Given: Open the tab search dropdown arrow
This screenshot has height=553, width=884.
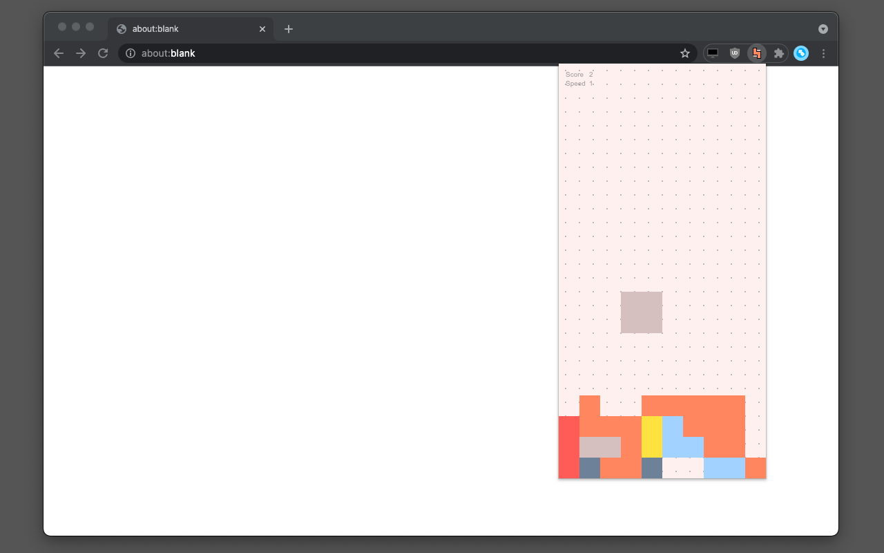Looking at the screenshot, I should point(823,29).
